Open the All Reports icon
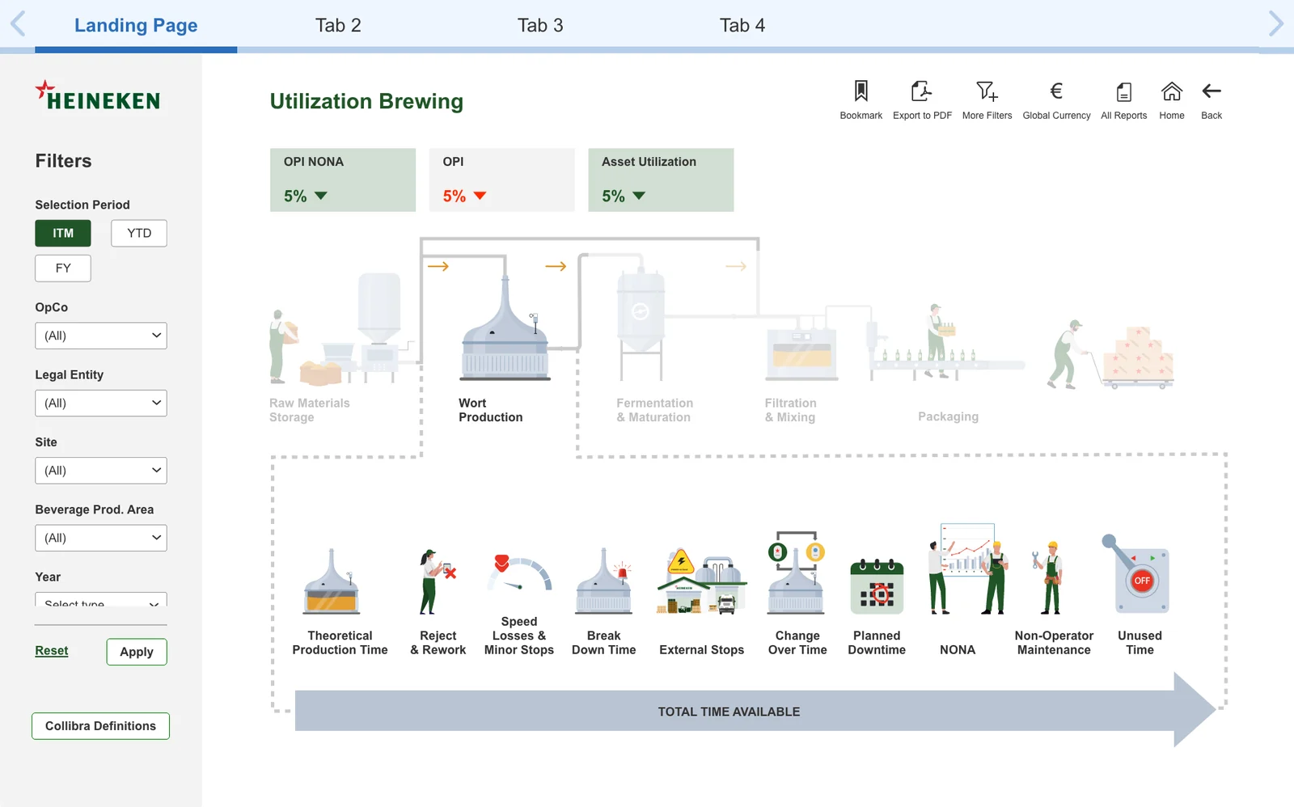 coord(1124,91)
